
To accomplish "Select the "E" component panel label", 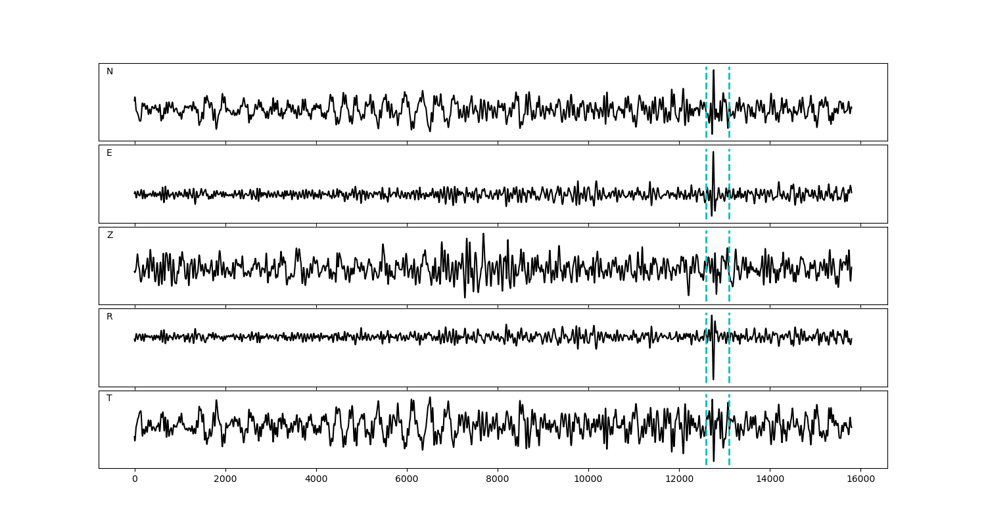I will (109, 153).
